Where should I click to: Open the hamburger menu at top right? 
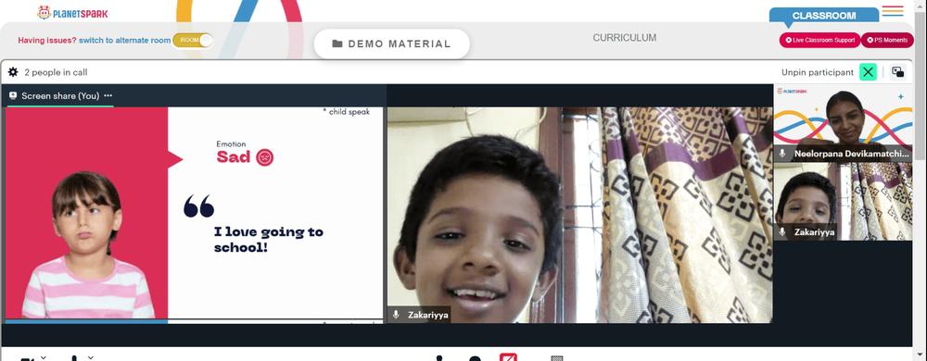tap(892, 10)
